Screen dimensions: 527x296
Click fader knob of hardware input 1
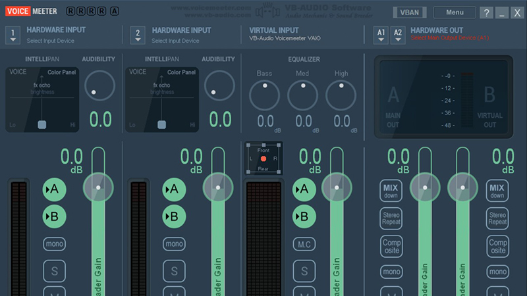pos(98,187)
